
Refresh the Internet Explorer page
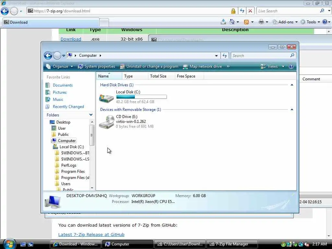(x=242, y=11)
